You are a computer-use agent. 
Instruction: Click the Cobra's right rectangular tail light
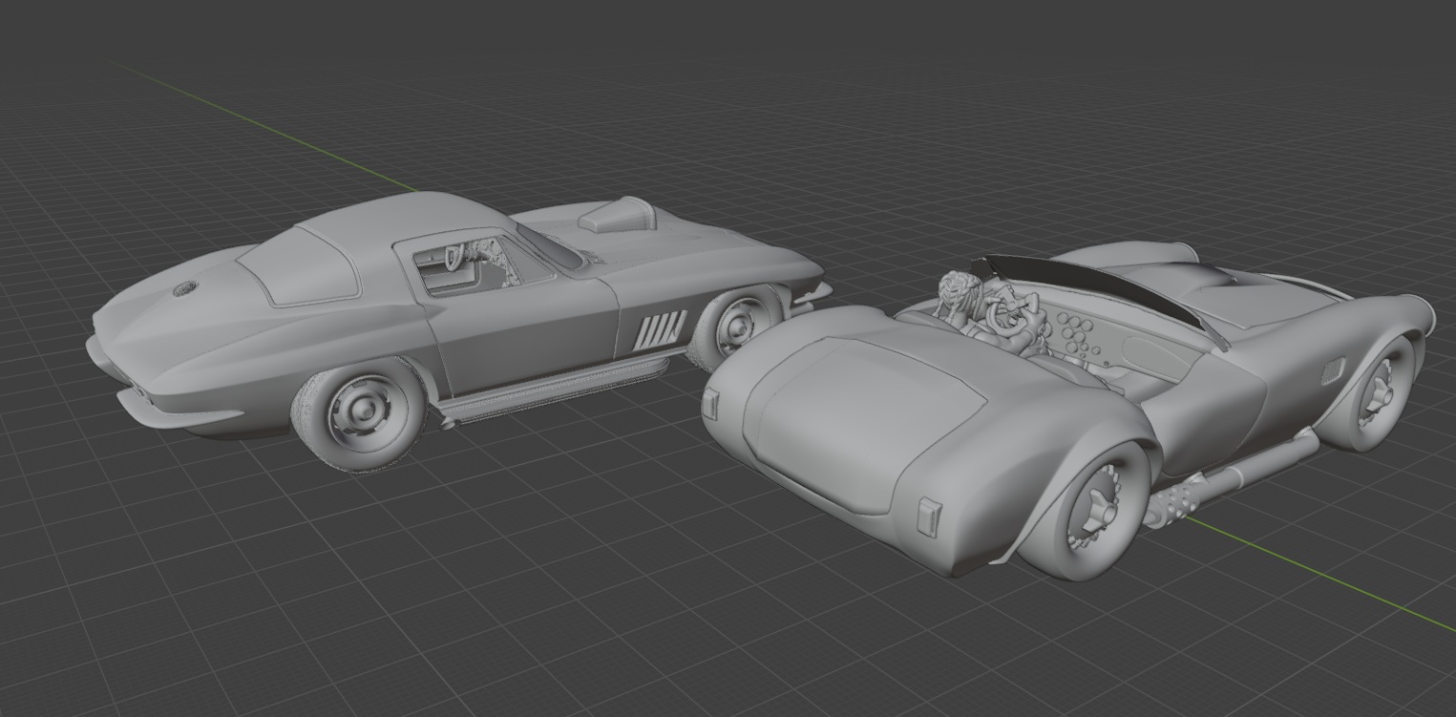click(928, 517)
